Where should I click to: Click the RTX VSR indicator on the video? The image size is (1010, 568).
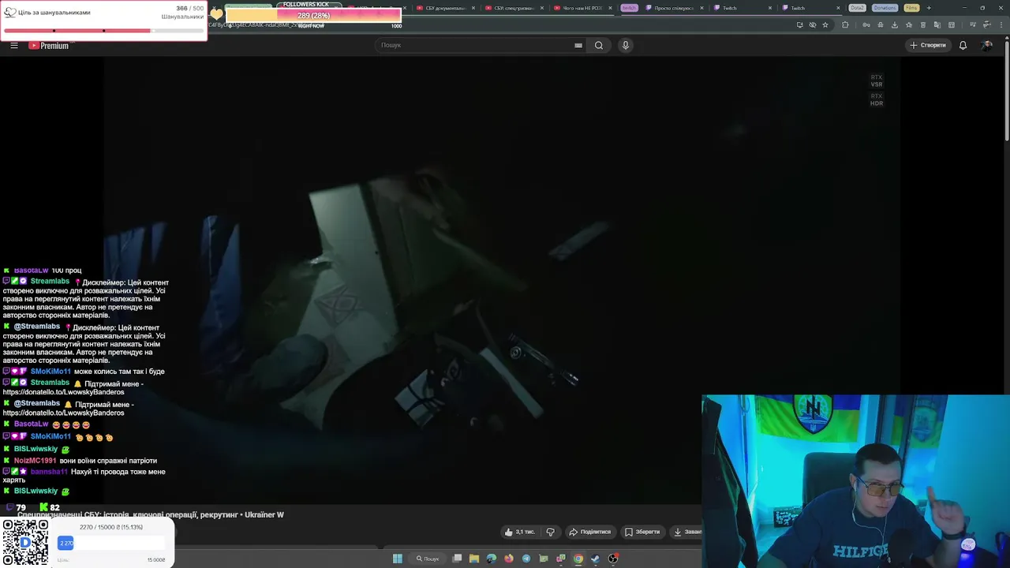coord(877,80)
